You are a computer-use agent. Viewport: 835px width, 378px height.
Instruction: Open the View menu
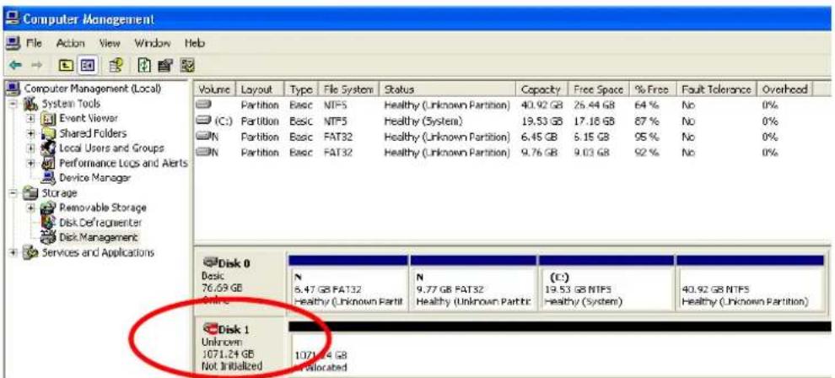coord(110,43)
